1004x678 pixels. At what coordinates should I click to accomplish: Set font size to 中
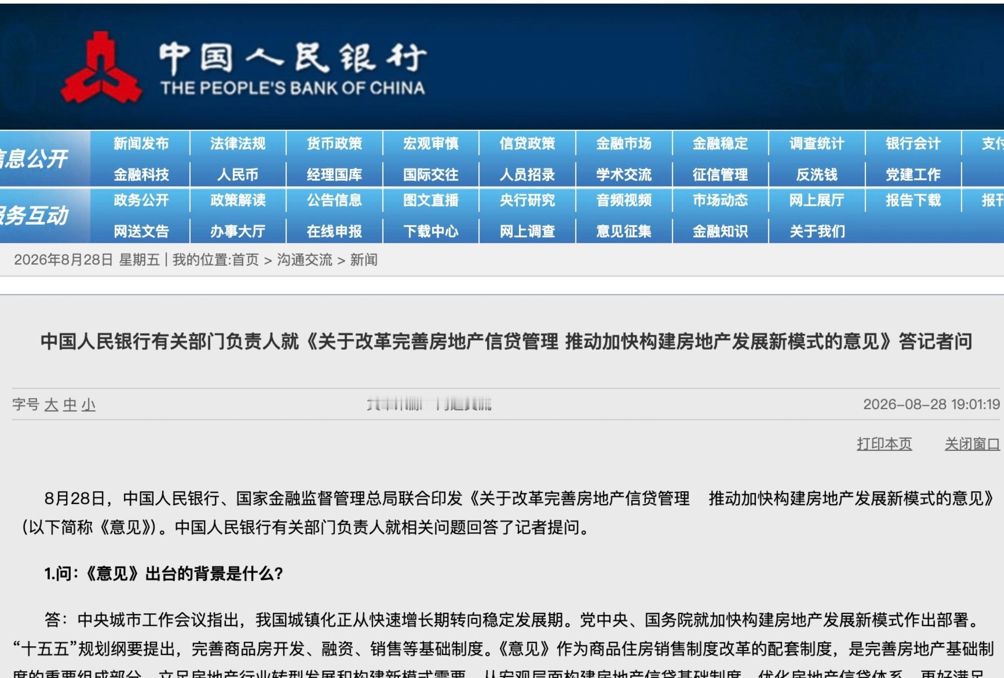[x=70, y=404]
